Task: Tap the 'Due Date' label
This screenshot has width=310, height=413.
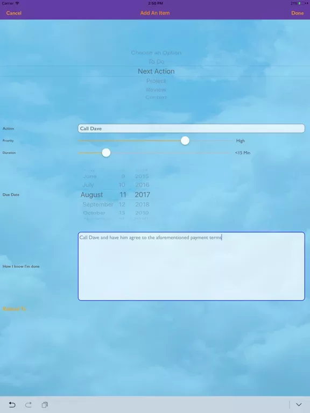Action: click(x=11, y=195)
